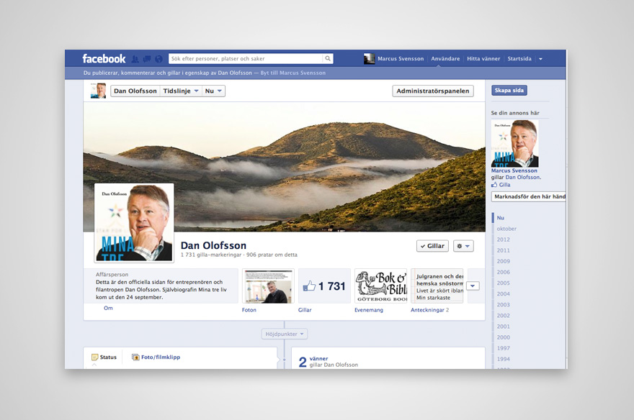The width and height of the screenshot is (634, 420).
Task: Open the Administratörspanelen
Action: [433, 91]
